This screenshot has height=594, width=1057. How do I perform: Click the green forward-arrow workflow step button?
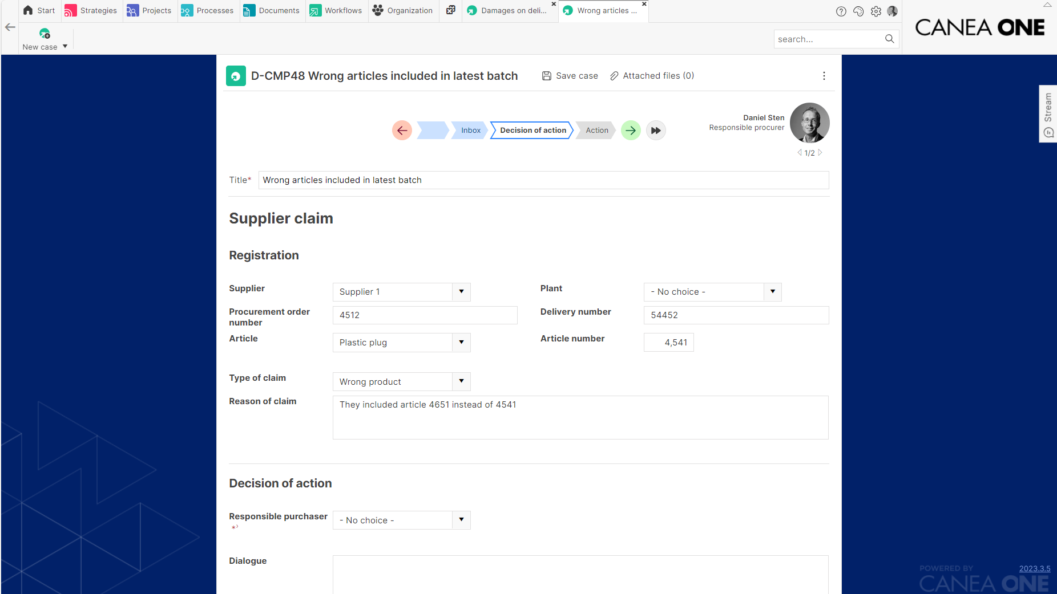[631, 131]
